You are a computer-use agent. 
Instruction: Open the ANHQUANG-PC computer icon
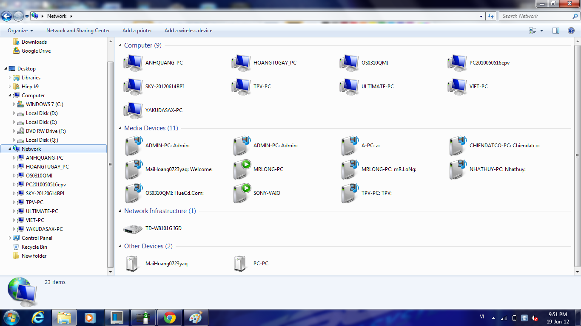pyautogui.click(x=133, y=63)
